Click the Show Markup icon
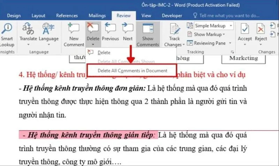This screenshot has height=166, width=279. pos(190,34)
